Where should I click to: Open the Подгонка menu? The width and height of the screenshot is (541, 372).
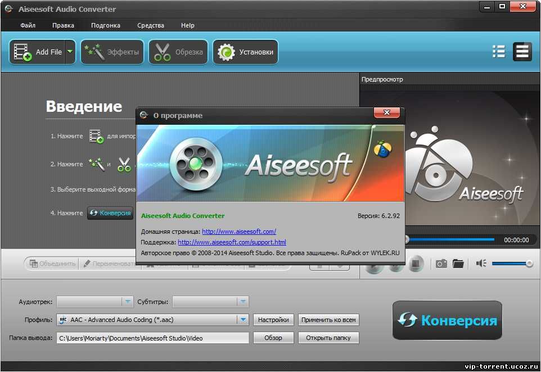tap(106, 25)
